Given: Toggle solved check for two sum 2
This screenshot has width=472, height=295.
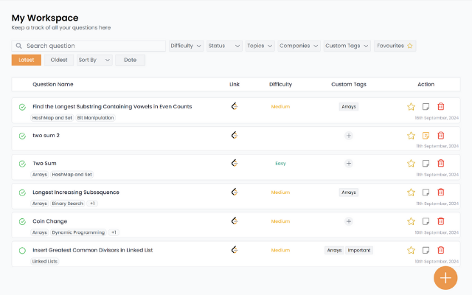Looking at the screenshot, I should point(22,136).
